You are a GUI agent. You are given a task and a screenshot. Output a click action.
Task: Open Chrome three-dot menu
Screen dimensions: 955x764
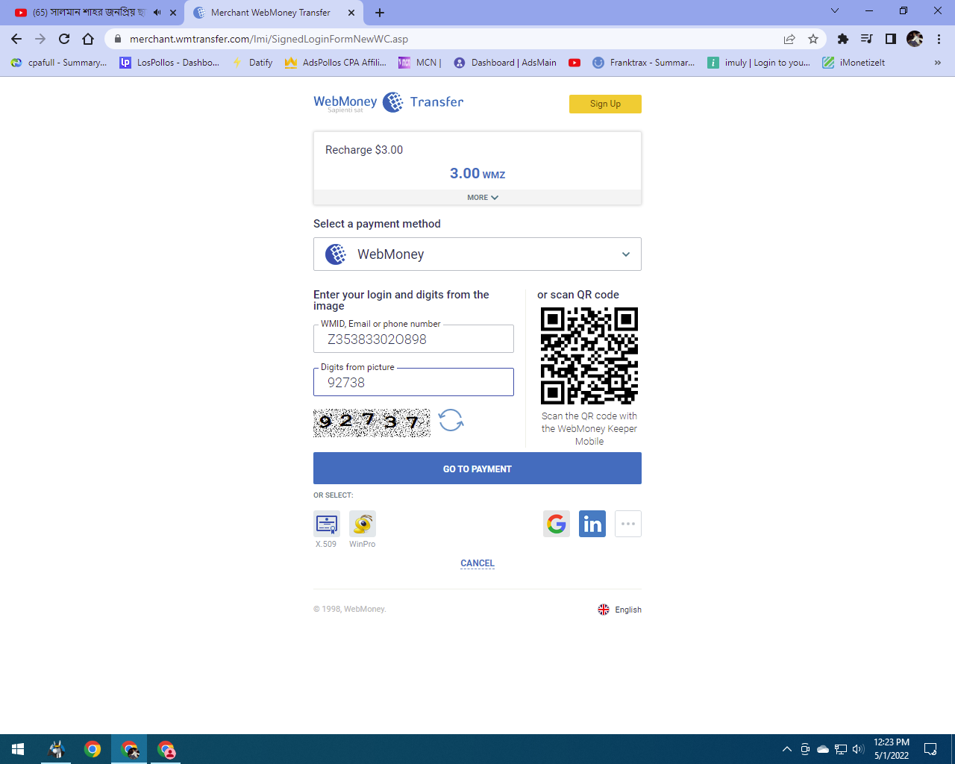pyautogui.click(x=939, y=39)
